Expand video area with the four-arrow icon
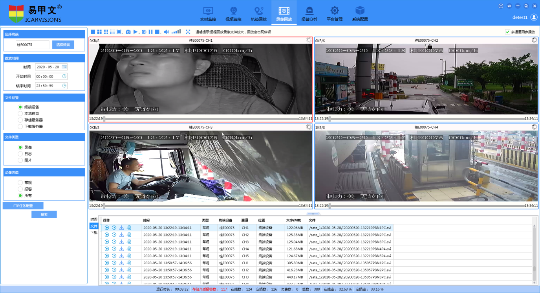The height and width of the screenshot is (293, 540). pos(188,32)
